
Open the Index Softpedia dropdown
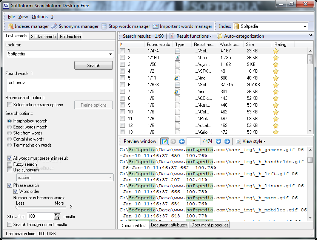tap(305, 26)
